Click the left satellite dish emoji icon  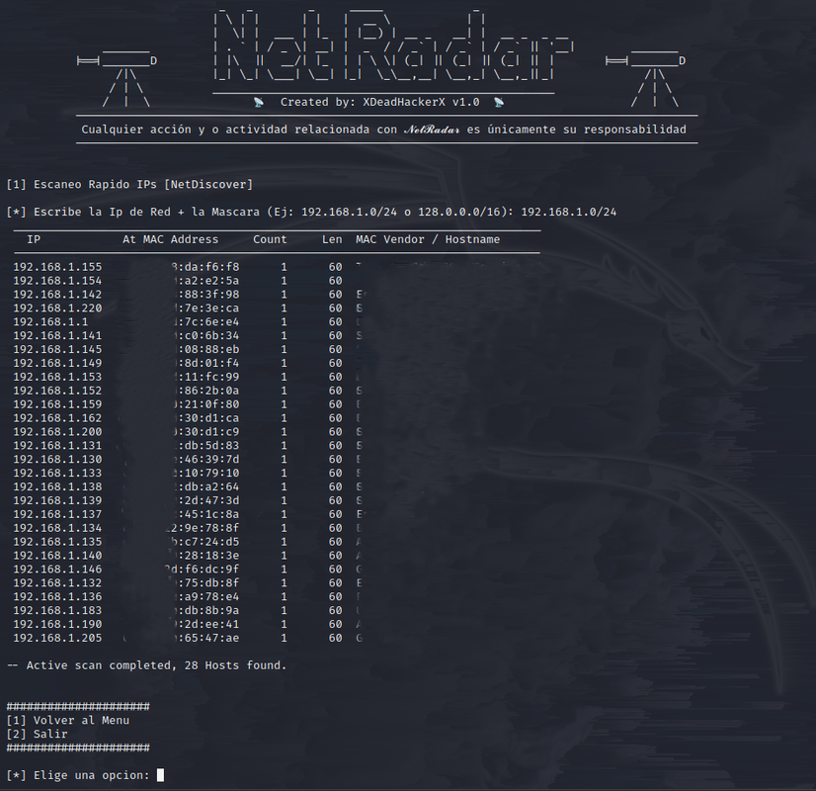[x=259, y=102]
